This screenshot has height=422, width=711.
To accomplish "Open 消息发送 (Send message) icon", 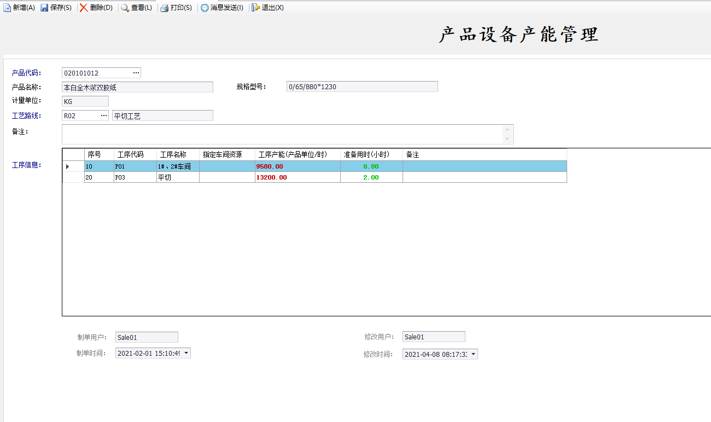I will click(205, 8).
